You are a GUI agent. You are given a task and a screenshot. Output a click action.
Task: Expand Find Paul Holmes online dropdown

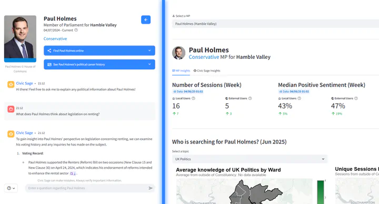(99, 50)
